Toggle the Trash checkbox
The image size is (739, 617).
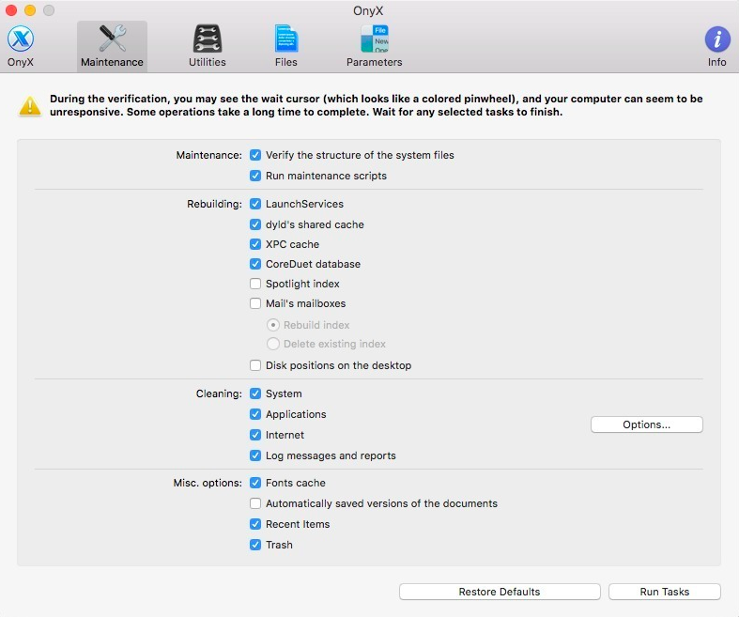pos(255,545)
